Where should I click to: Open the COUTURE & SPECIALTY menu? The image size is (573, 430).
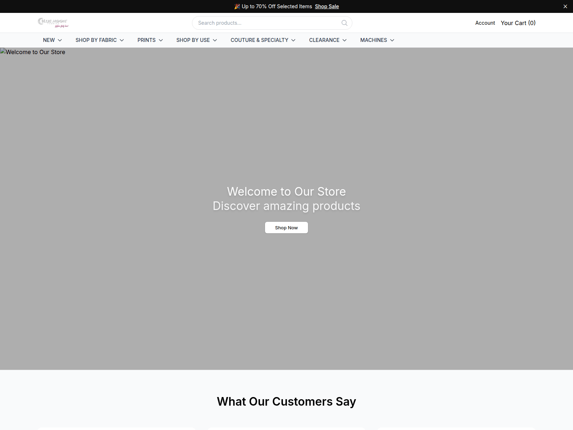click(x=263, y=40)
